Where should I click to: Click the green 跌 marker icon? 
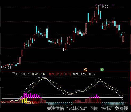pos(102,70)
